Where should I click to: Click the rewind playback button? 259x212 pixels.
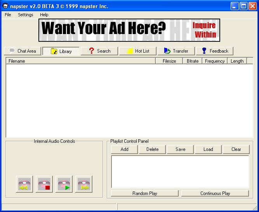click(24, 184)
